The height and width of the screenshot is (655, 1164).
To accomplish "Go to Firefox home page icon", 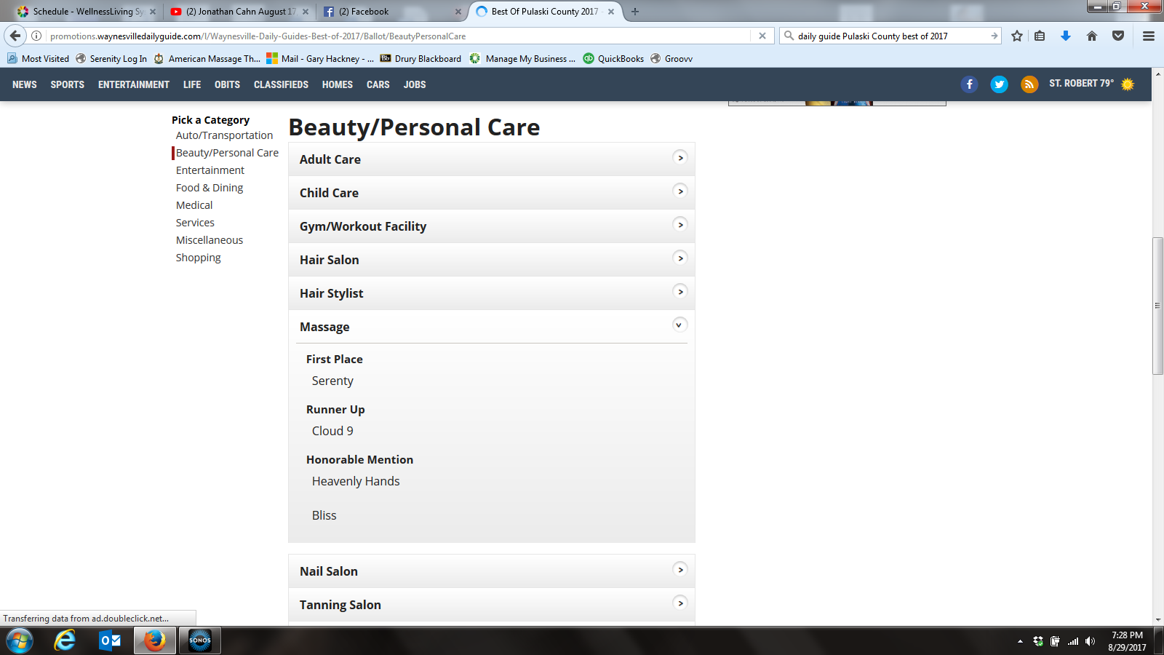I will [x=1091, y=36].
